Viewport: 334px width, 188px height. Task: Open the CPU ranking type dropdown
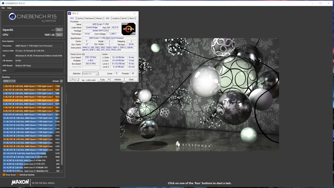(x=9, y=81)
